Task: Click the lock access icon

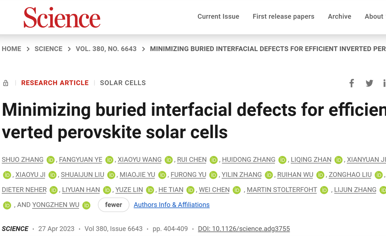Action: 6,83
